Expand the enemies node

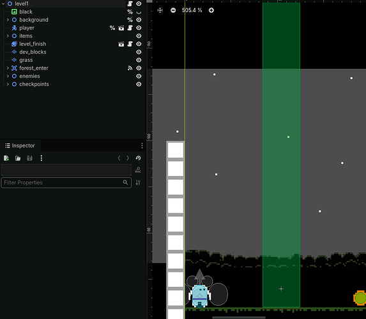(x=8, y=77)
